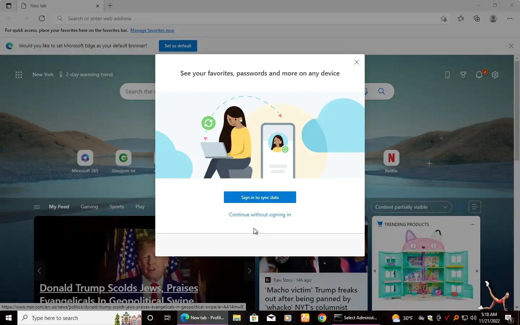The image size is (520, 325).
Task: Open Select Administrator console taskbar window
Action: [x=356, y=318]
